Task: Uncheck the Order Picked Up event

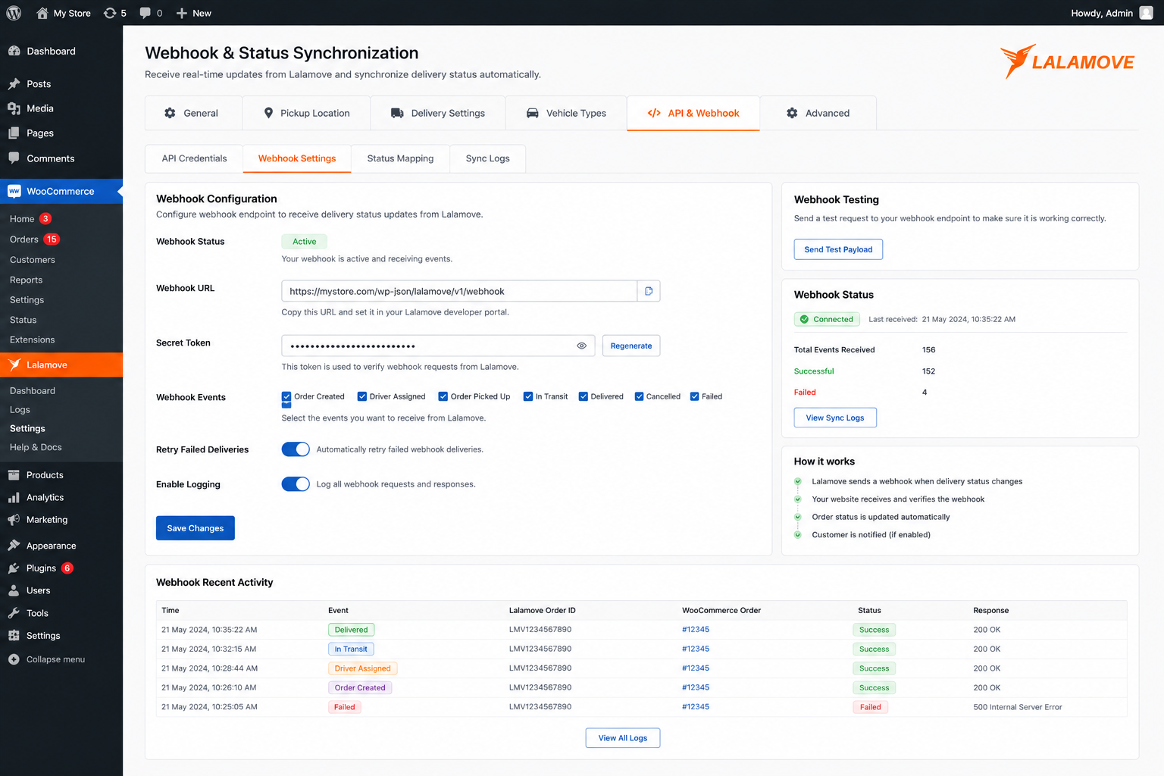Action: tap(443, 396)
